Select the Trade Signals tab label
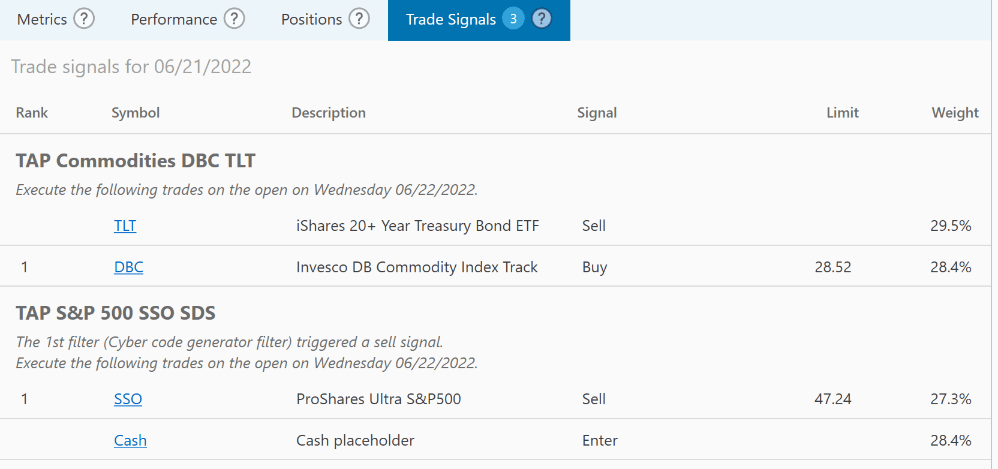The image size is (998, 469). point(450,20)
